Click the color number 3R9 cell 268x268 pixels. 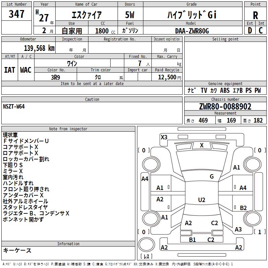pos(56,77)
